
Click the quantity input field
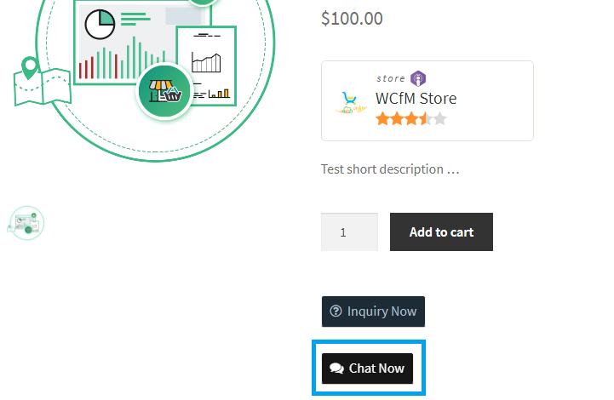[x=349, y=231]
